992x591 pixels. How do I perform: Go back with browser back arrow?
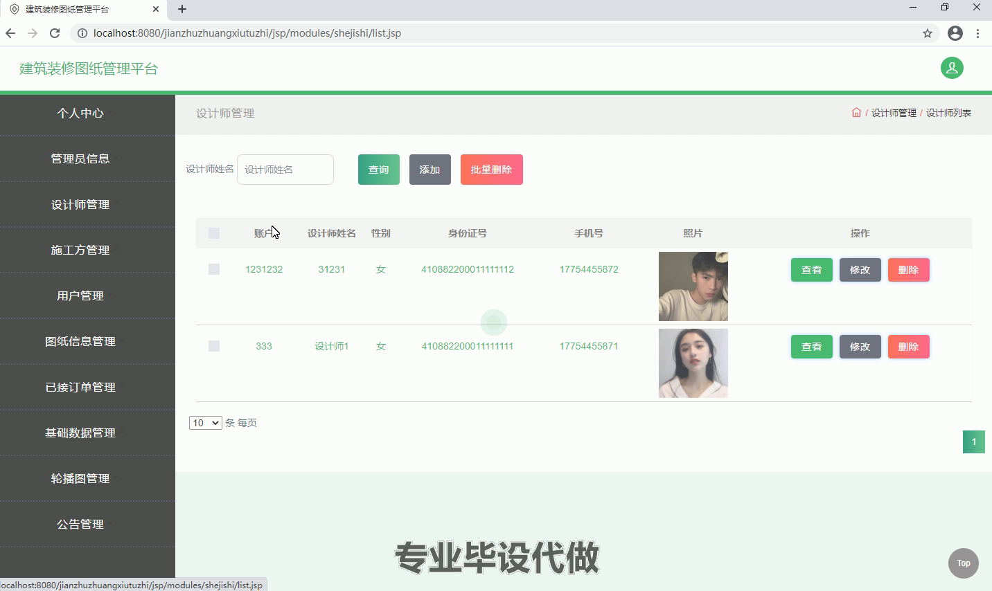coord(10,33)
